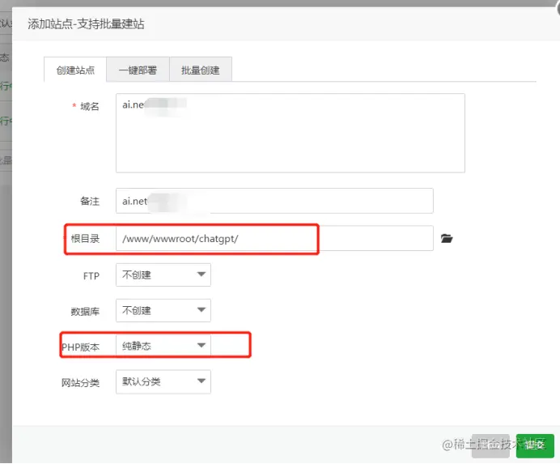Open the folder browser icon for root directory
The width and height of the screenshot is (560, 464).
(x=447, y=238)
